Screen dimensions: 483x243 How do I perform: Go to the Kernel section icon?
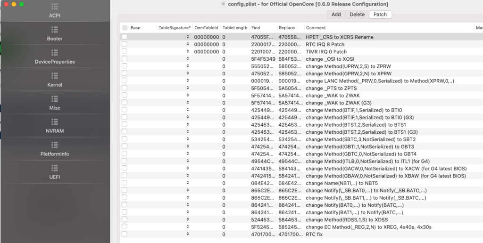coord(55,76)
